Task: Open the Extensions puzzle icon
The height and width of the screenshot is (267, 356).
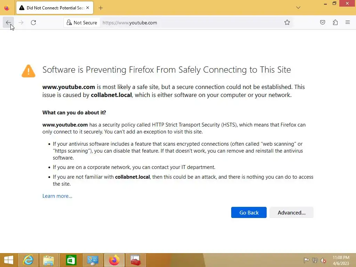Action: (335, 23)
